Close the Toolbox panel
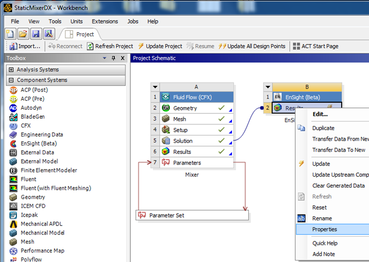 [x=123, y=58]
